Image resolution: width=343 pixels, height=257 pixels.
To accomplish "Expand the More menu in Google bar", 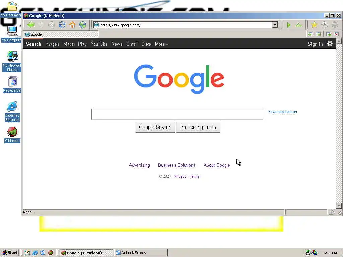I will (161, 44).
